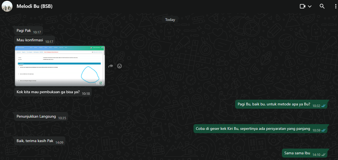Image resolution: width=338 pixels, height=160 pixels.
Task: Click the 14:09 timestamp
Action: [59, 142]
